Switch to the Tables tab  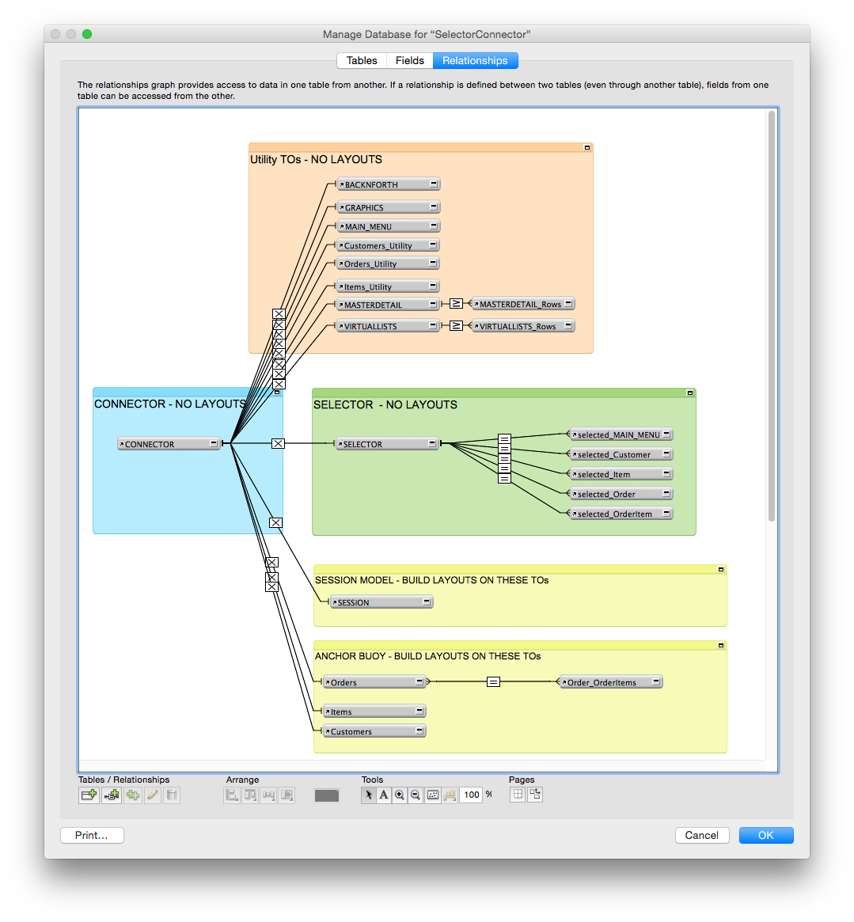[362, 61]
